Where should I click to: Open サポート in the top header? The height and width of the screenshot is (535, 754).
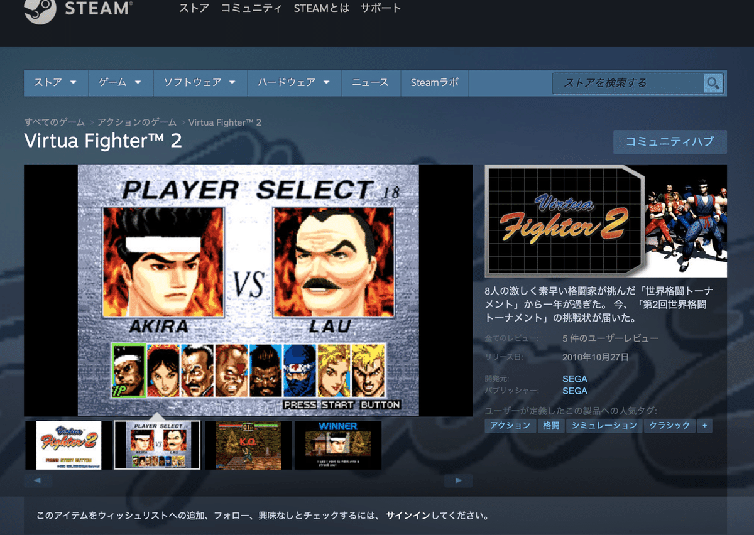click(381, 8)
